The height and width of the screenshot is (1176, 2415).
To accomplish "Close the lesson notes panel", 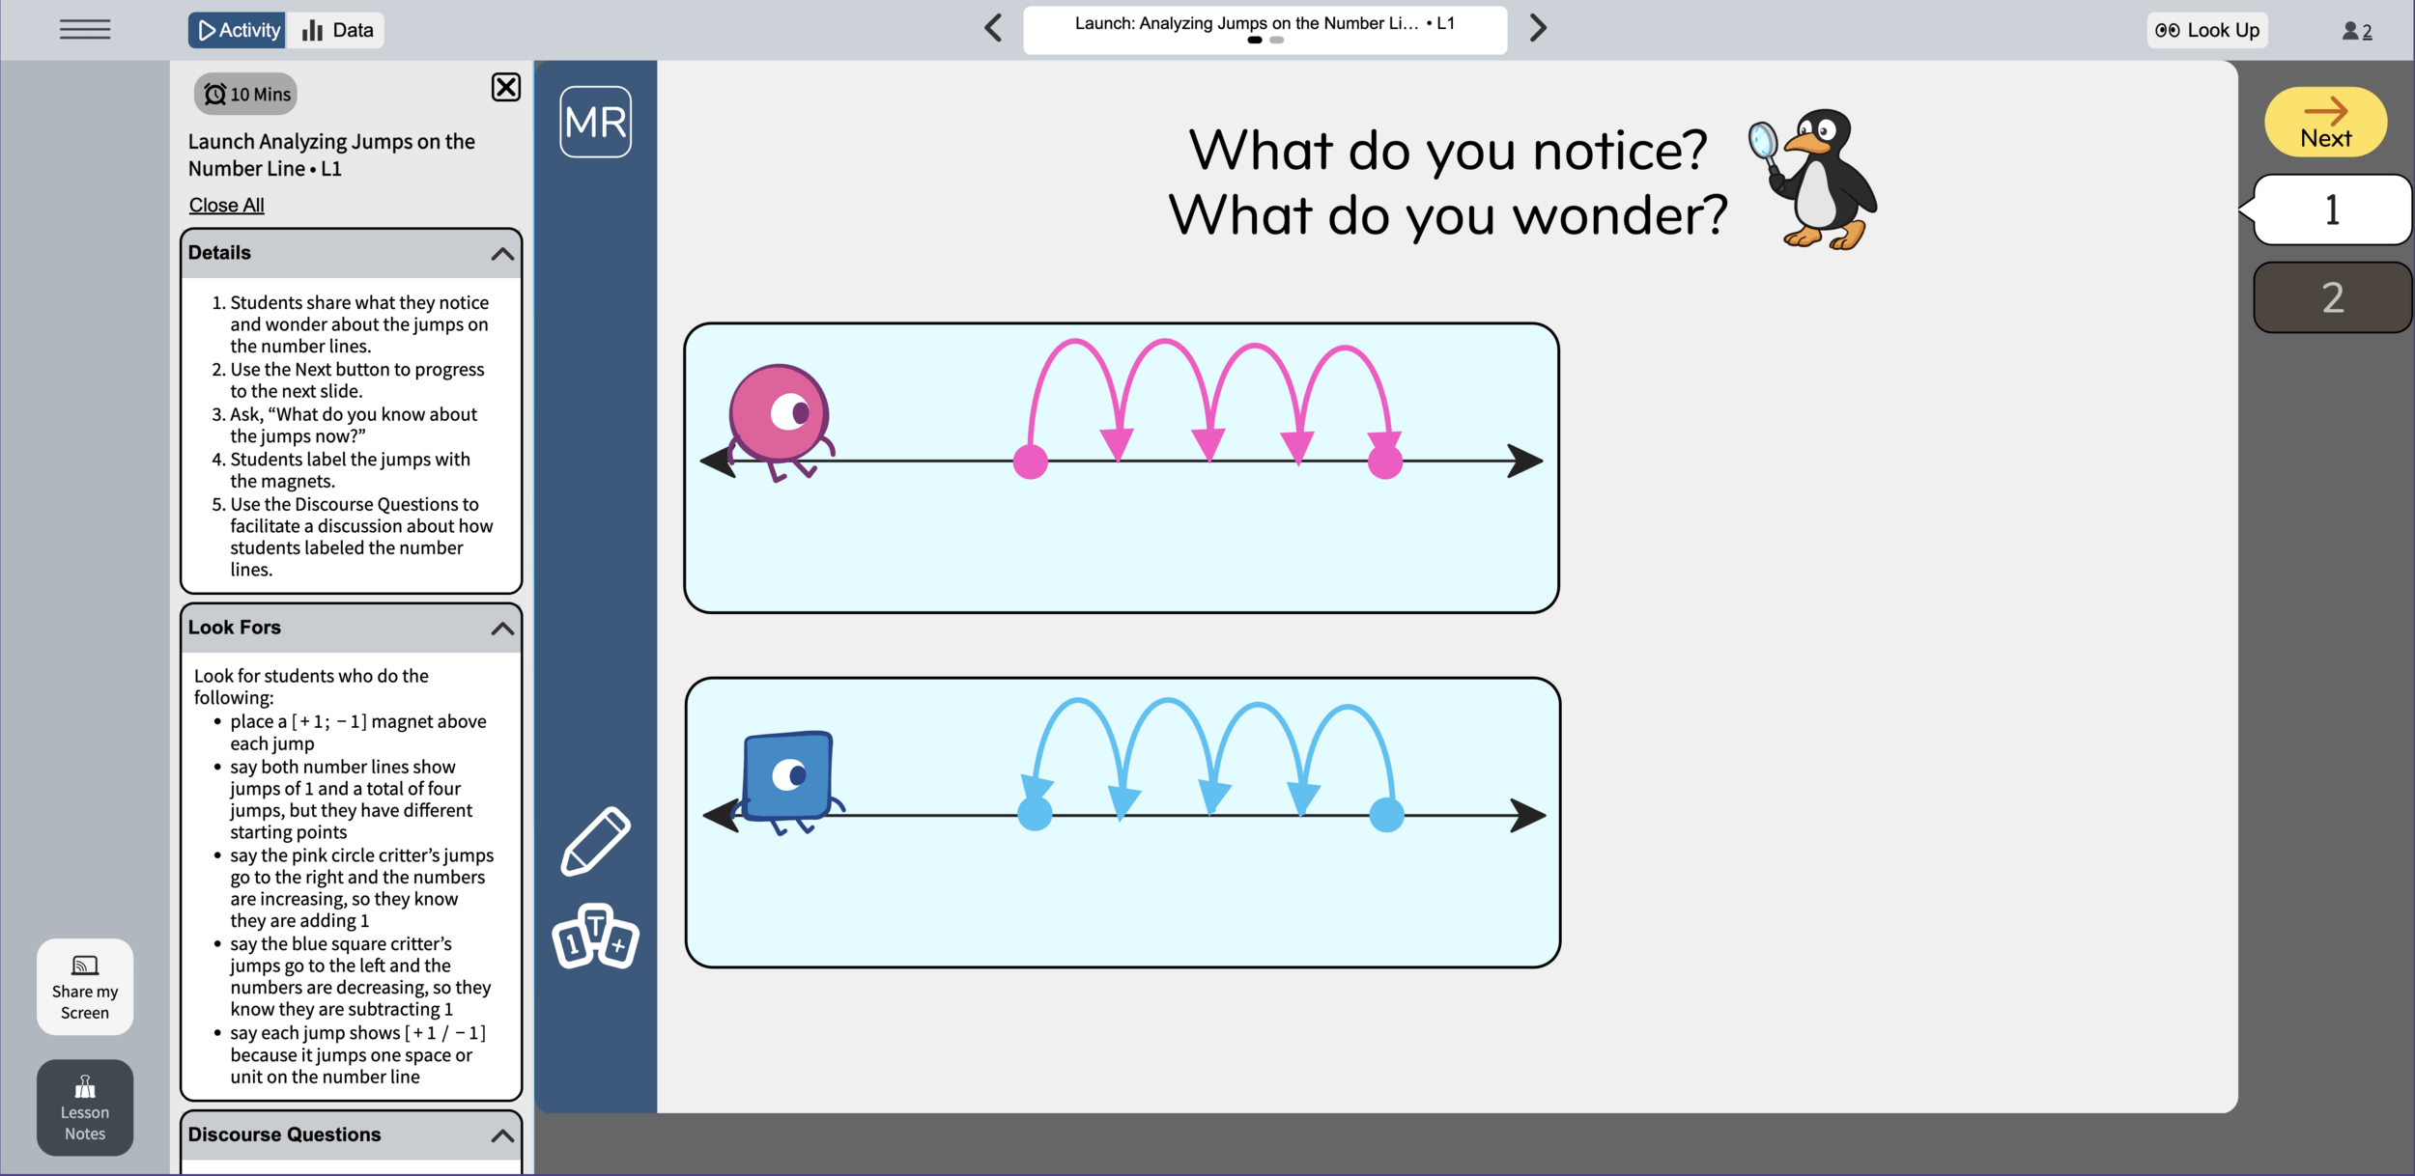I will click(505, 88).
